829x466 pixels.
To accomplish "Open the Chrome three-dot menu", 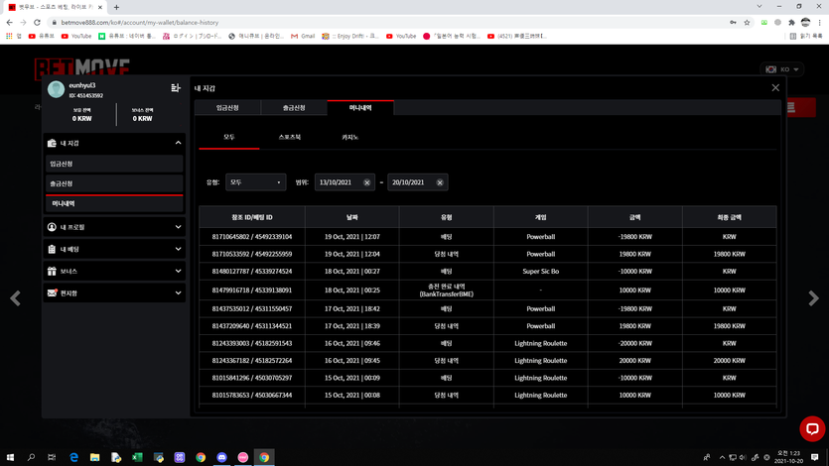I will 819,22.
